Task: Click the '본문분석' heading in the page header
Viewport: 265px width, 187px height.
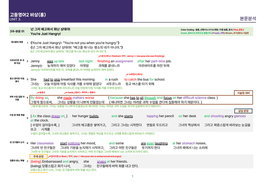Action: [248, 18]
